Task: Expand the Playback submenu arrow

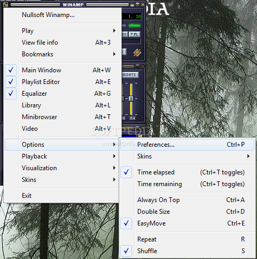Action: pos(114,156)
